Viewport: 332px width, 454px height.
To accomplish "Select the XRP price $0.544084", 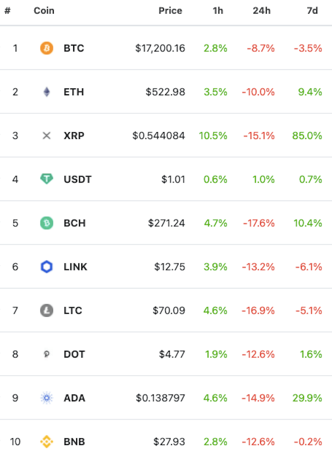I will point(159,136).
